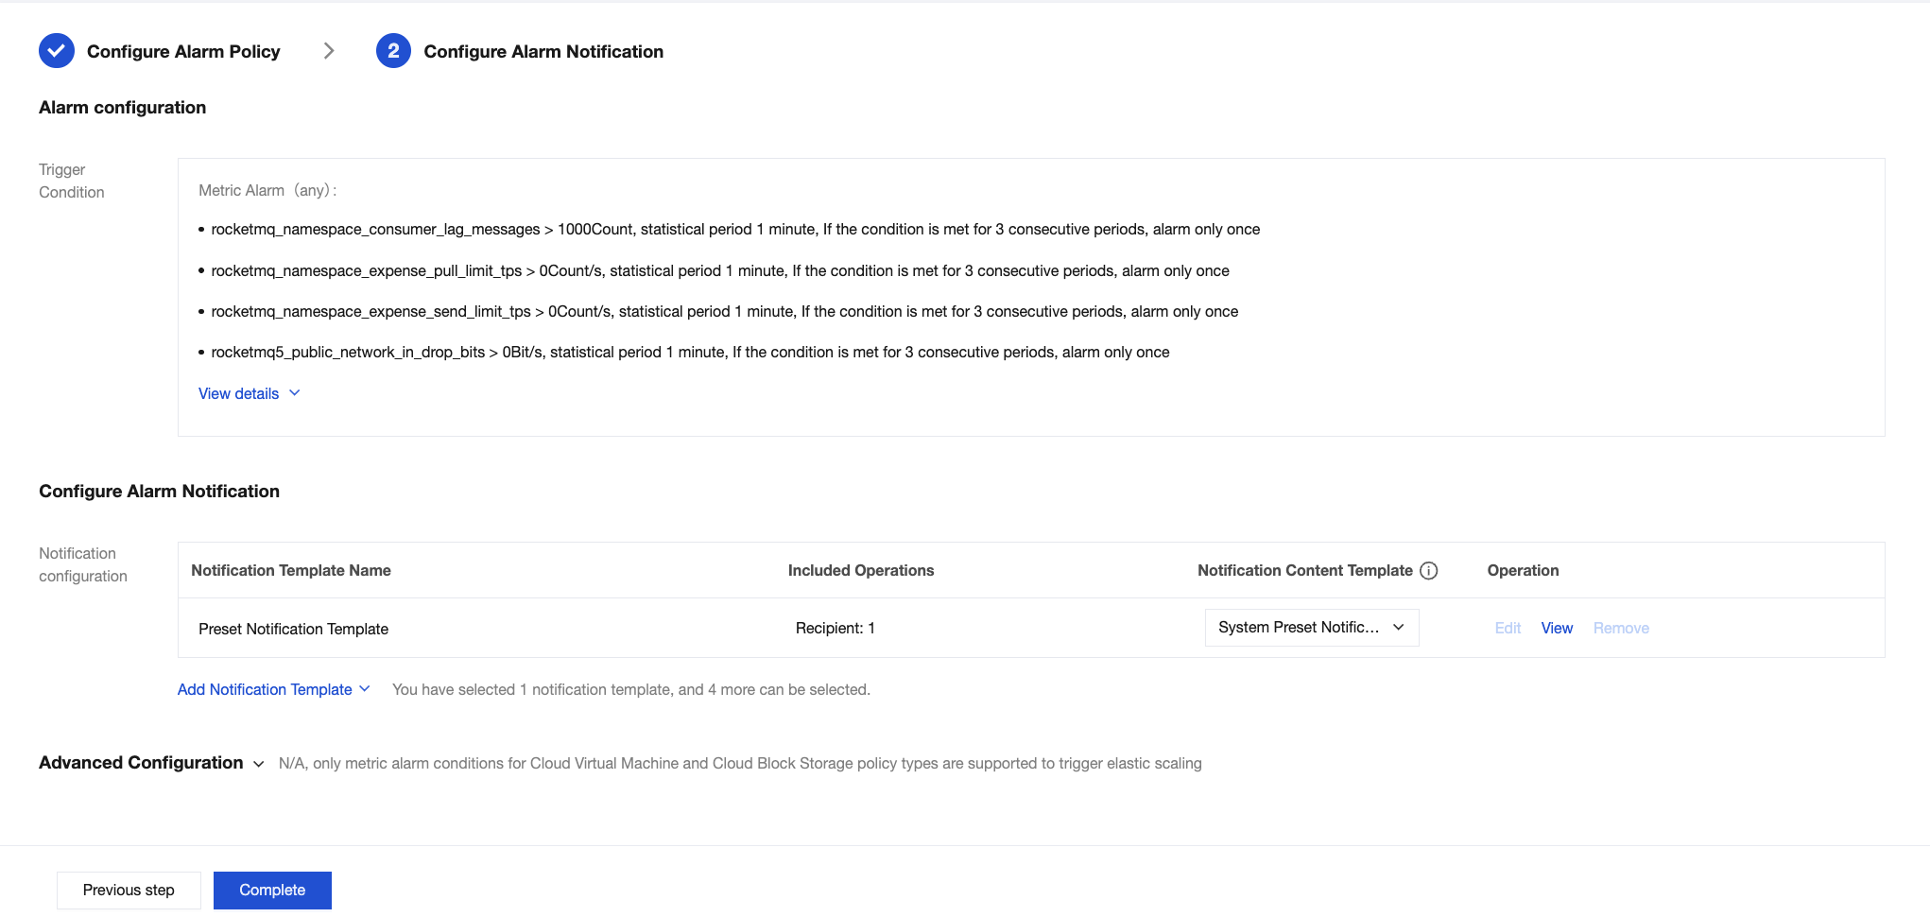Click the Add Notification Template arrow icon

click(x=365, y=689)
